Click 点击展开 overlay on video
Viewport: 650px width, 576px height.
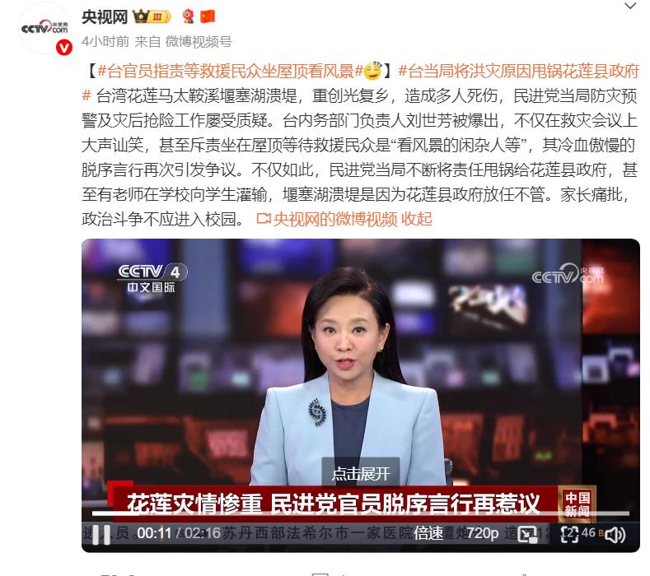click(x=361, y=473)
